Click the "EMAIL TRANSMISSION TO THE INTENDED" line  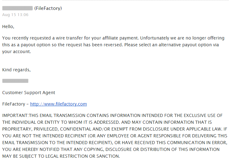115,143
